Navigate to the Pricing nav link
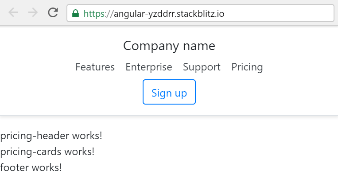Image resolution: width=338 pixels, height=175 pixels. [247, 67]
